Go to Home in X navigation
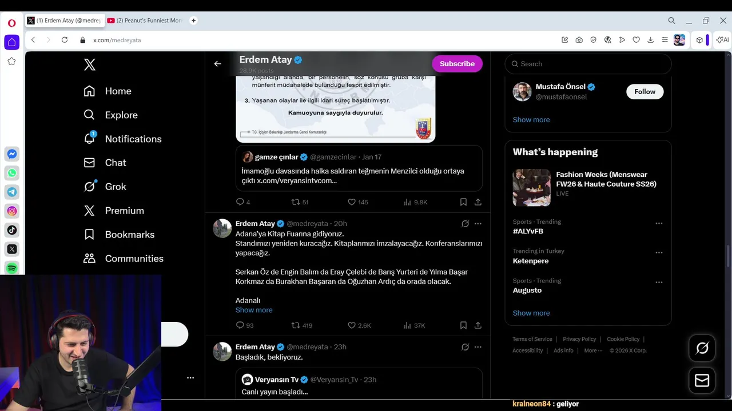Screen dimensions: 732x411 coord(108,91)
